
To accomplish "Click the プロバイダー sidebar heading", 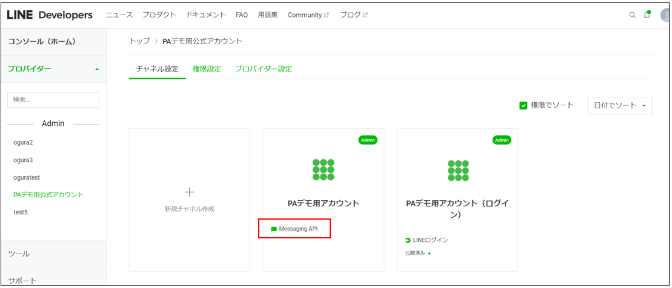I will pyautogui.click(x=29, y=69).
